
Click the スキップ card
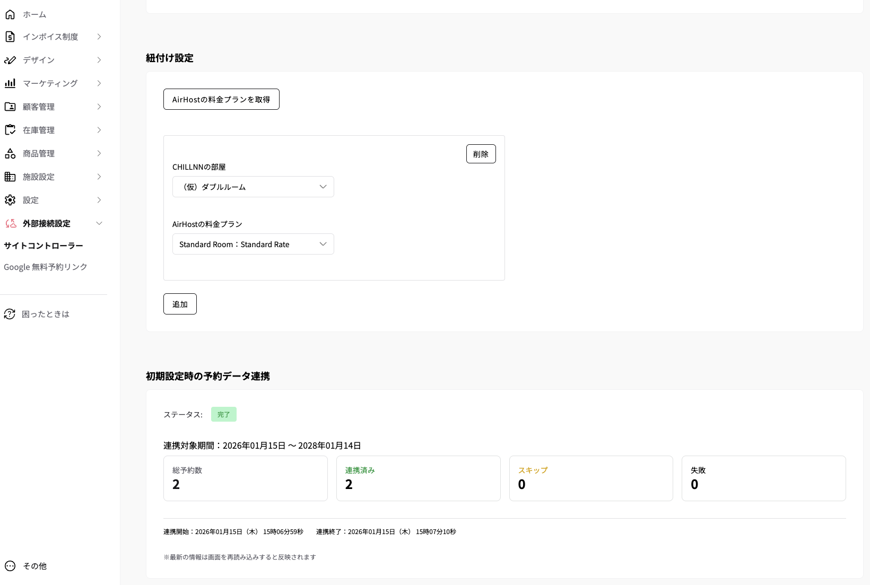[x=591, y=478]
